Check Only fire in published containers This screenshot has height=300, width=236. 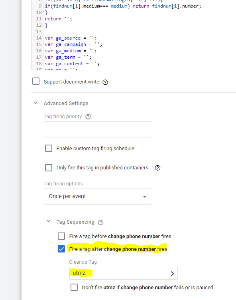49,168
